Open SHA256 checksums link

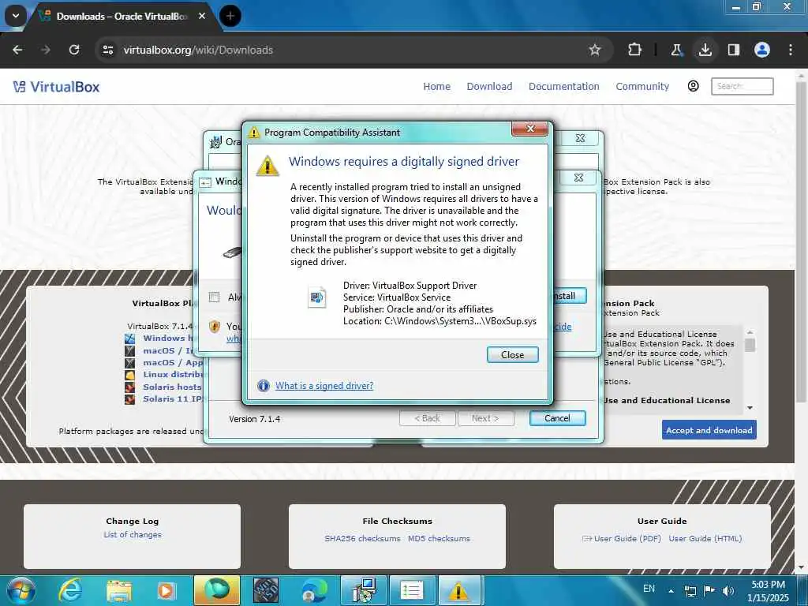(362, 538)
